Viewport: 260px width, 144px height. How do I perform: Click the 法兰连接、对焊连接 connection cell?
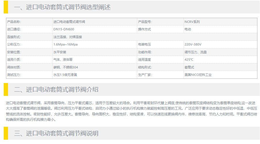[x=68, y=37]
